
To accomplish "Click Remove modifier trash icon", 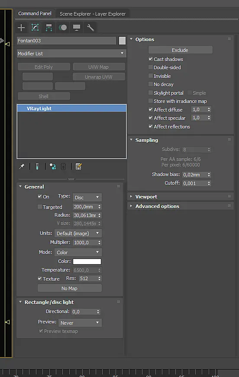I will click(63, 166).
